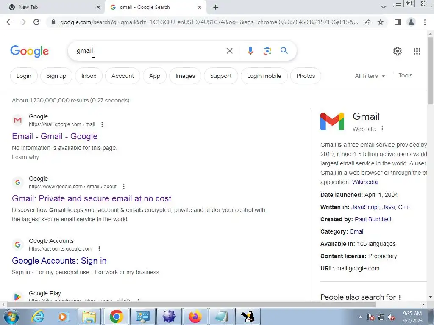The width and height of the screenshot is (434, 325).
Task: Click the Google logo
Action: tap(29, 51)
